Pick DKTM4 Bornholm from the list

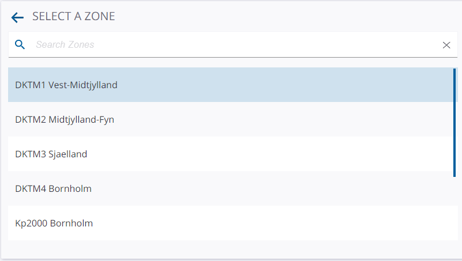[x=231, y=188]
